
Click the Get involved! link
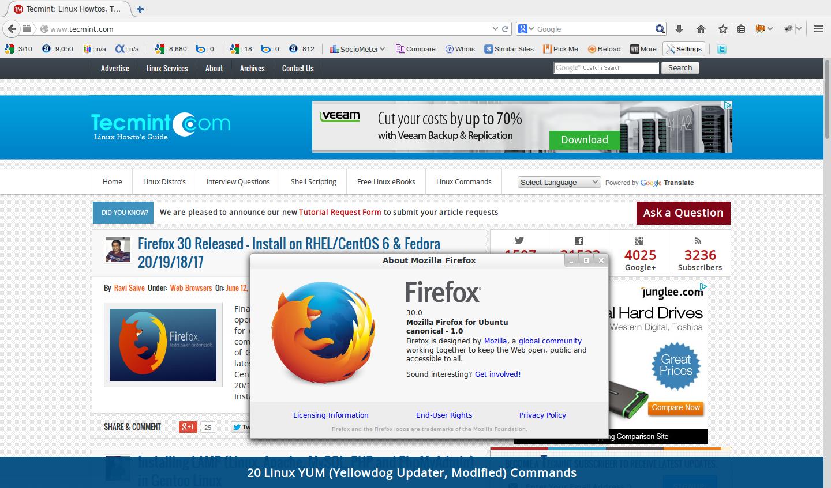coord(497,374)
